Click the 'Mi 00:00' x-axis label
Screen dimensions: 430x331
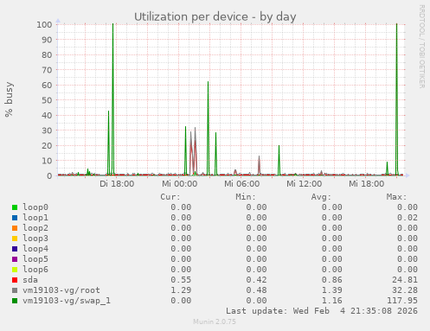click(x=179, y=184)
